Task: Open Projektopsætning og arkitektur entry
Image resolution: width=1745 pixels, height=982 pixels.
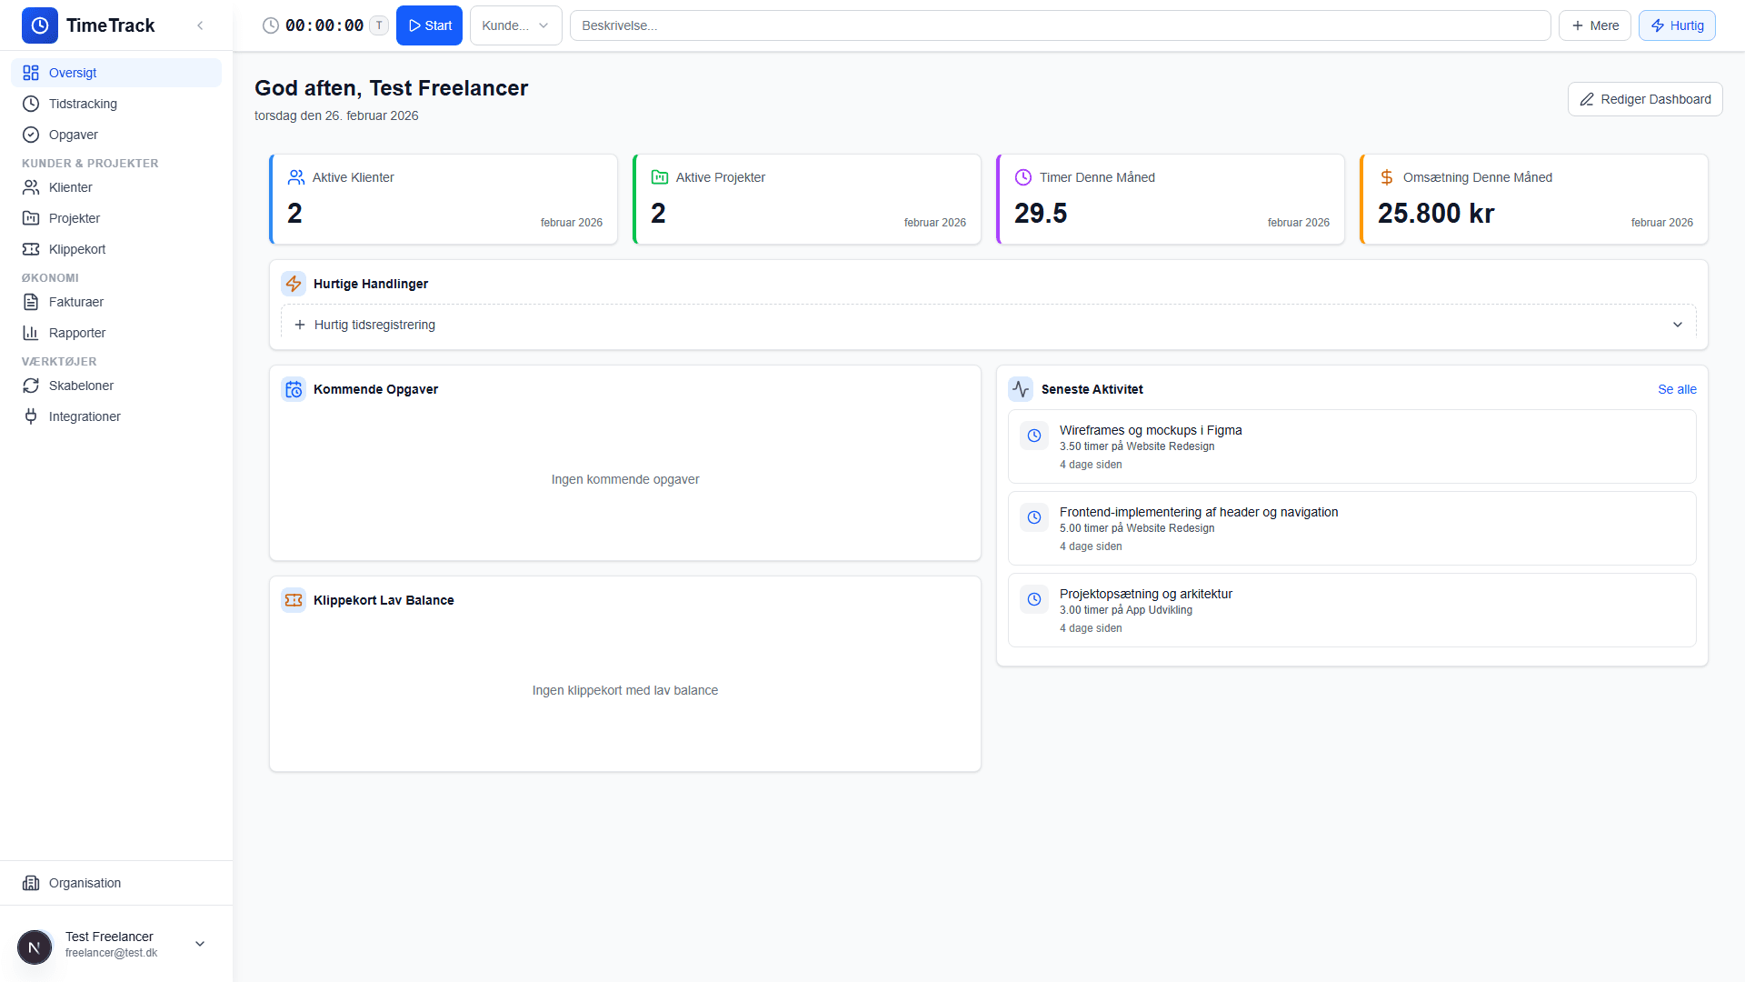Action: 1352,610
